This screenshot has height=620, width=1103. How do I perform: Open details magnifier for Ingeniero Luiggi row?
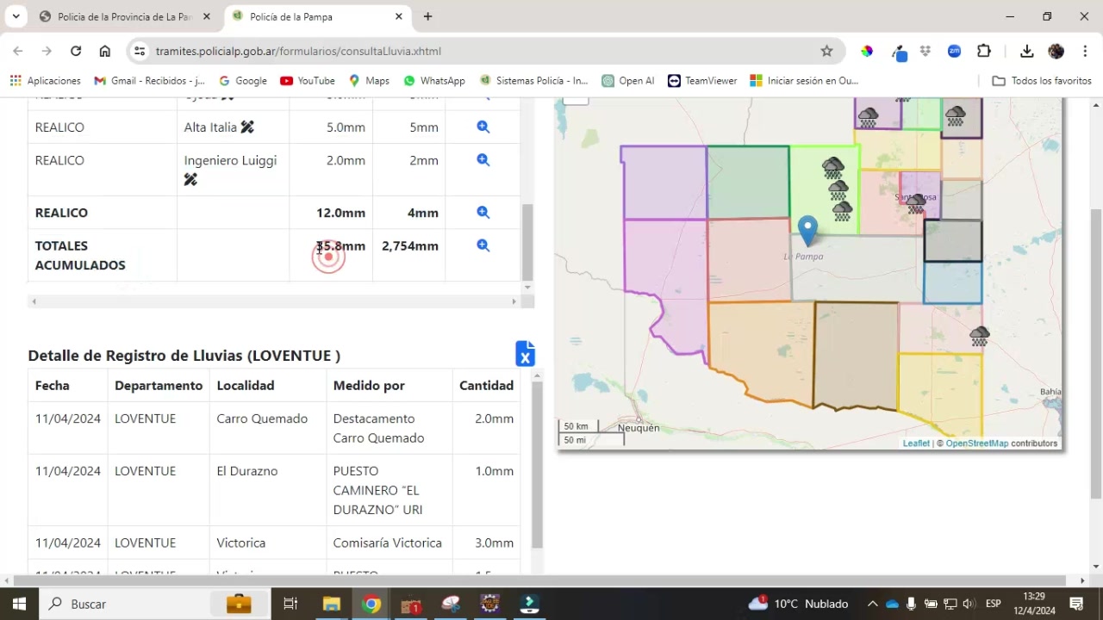pyautogui.click(x=483, y=159)
